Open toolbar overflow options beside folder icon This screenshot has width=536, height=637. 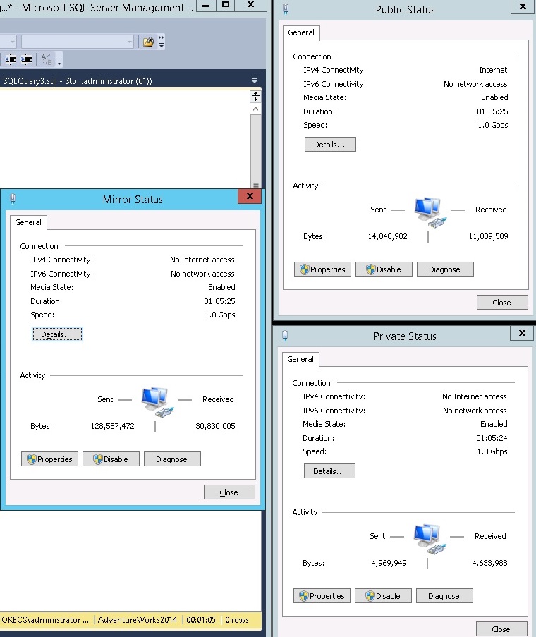(162, 42)
